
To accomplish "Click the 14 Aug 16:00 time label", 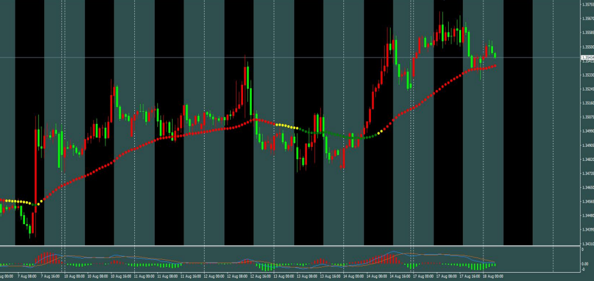I will tap(400, 276).
